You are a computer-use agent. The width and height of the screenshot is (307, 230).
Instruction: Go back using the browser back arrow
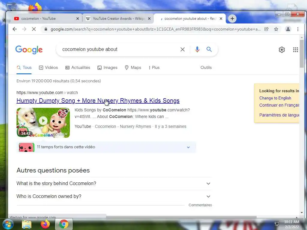(15, 29)
